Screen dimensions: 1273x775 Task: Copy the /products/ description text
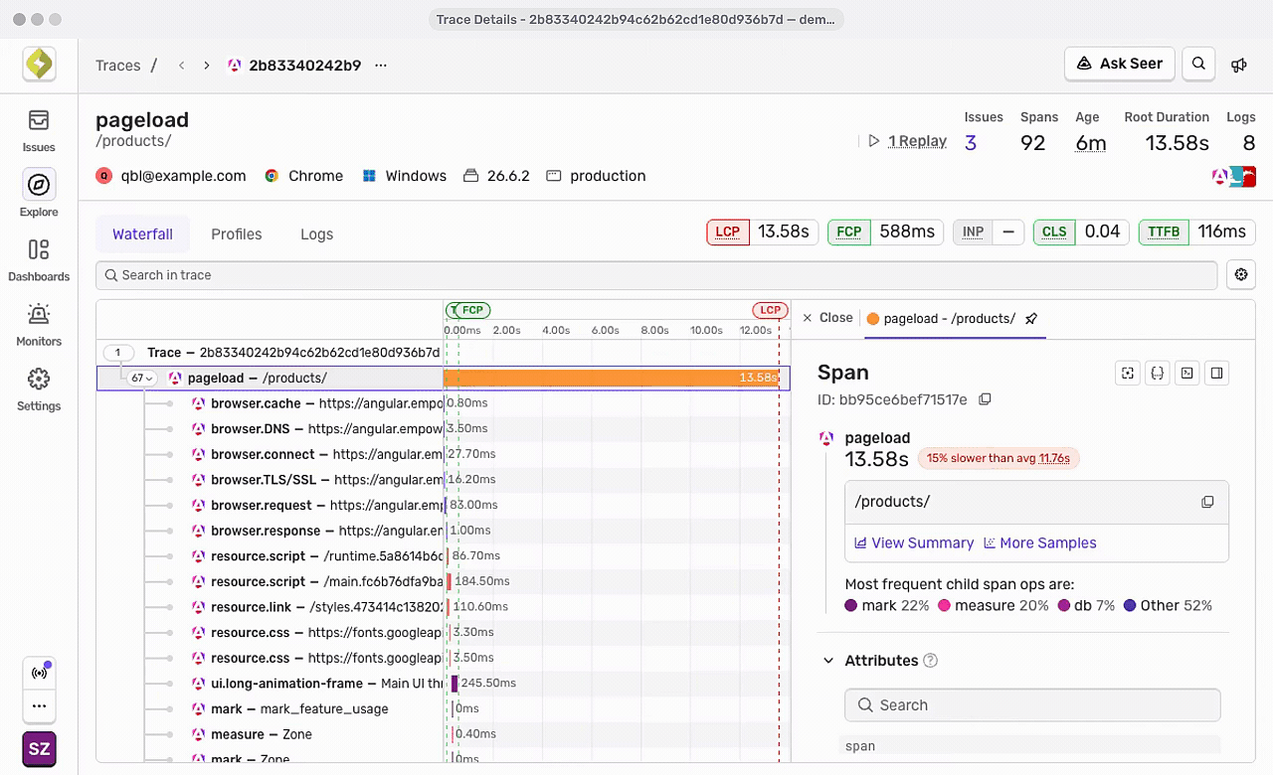1207,502
